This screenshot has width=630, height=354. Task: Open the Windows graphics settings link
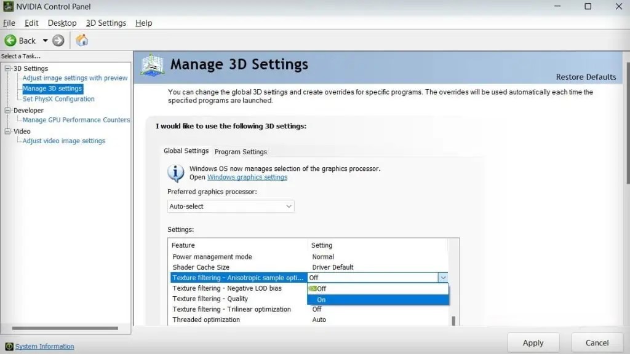click(247, 177)
